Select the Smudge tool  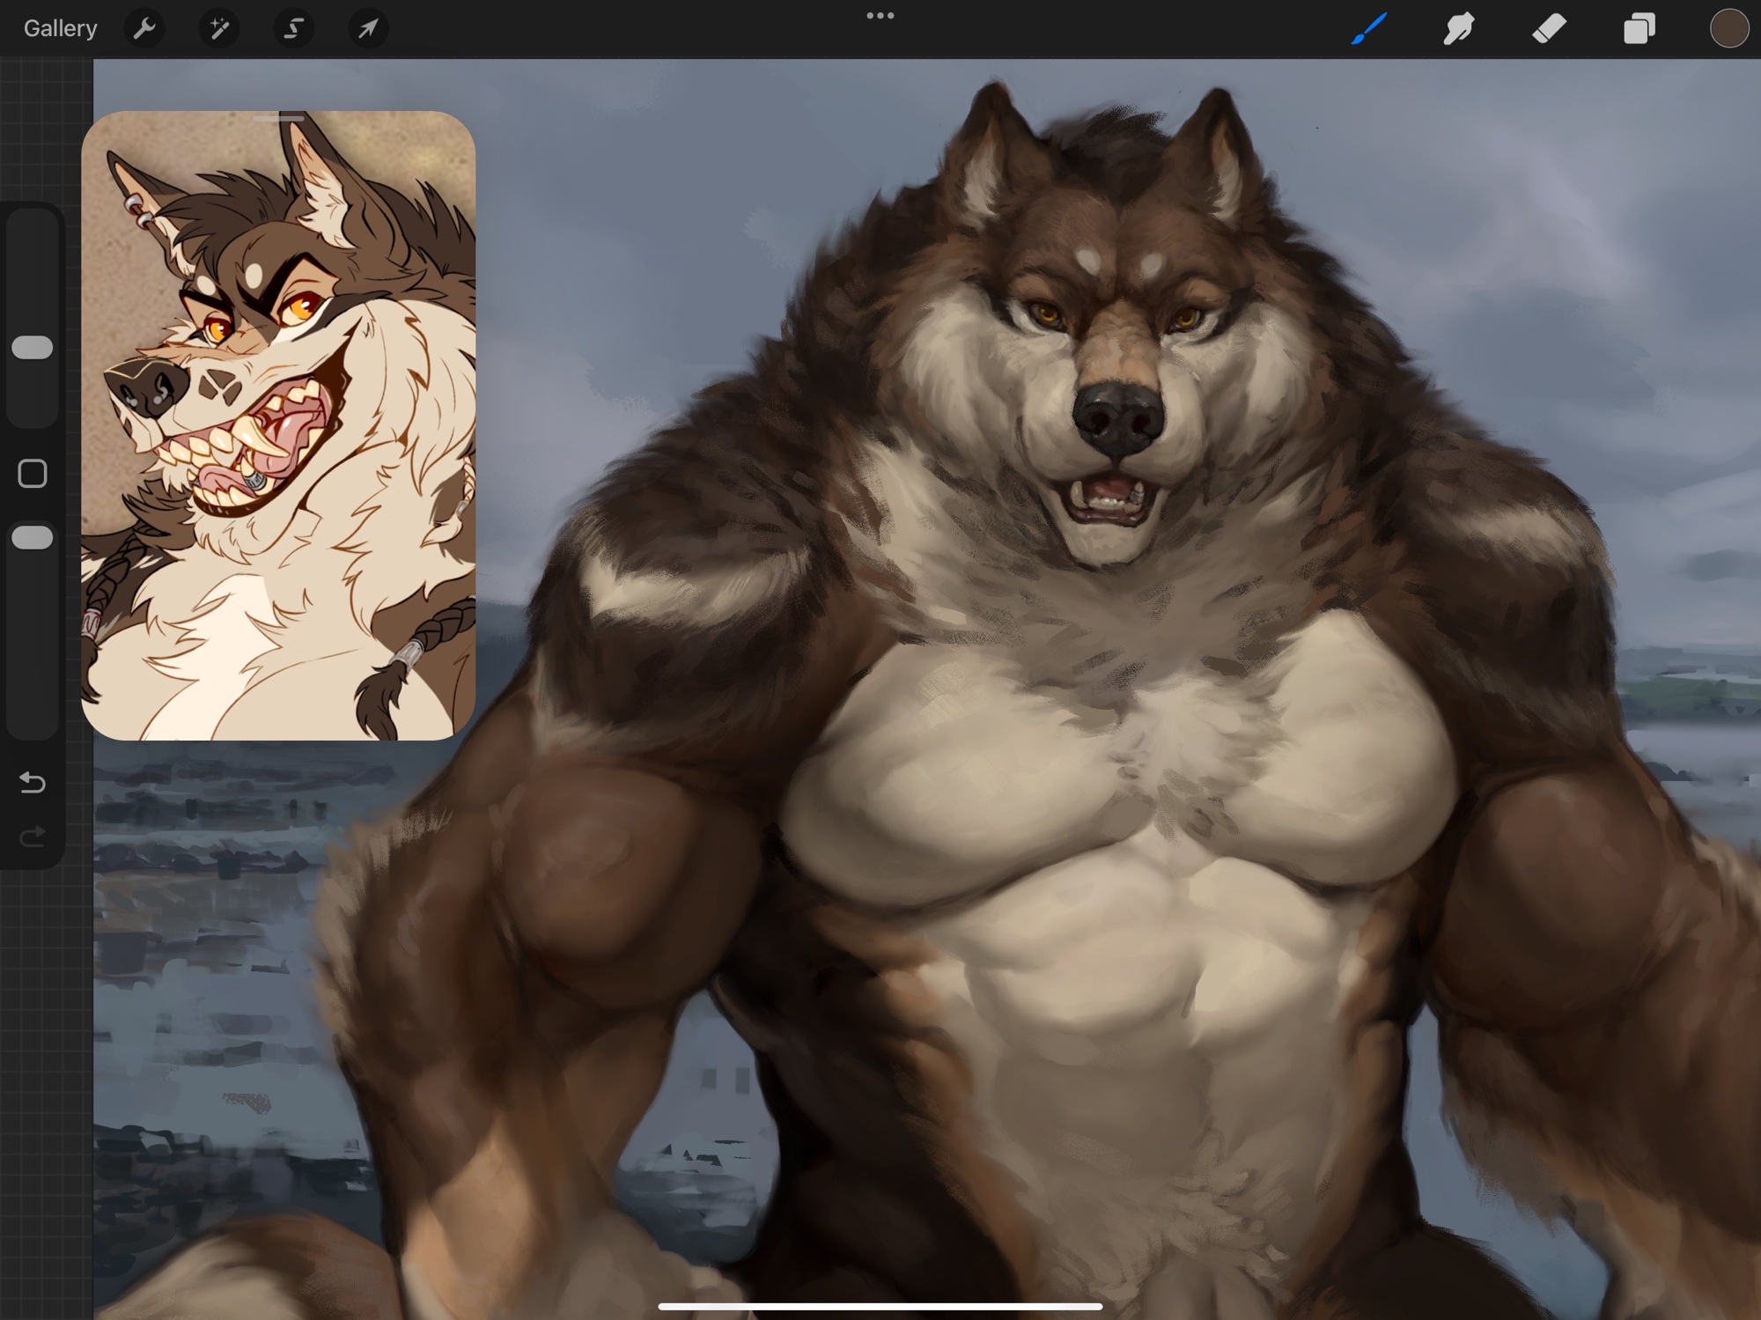(x=1459, y=28)
